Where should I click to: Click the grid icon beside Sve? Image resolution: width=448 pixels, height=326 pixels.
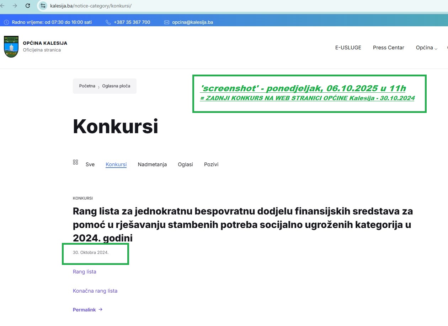[75, 162]
